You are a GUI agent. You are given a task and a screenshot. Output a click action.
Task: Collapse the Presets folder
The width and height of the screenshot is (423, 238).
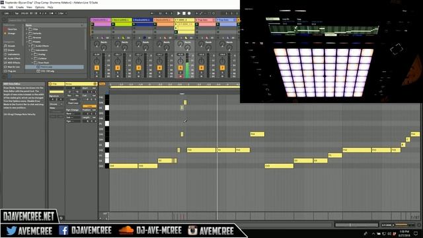tap(26, 42)
